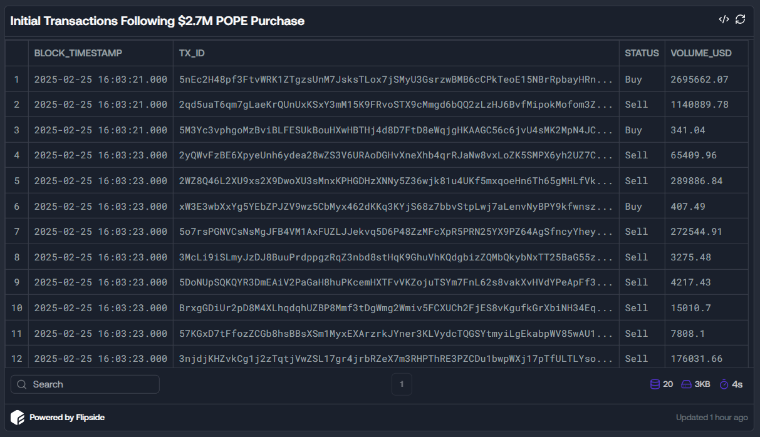Click the row count database icon

655,384
